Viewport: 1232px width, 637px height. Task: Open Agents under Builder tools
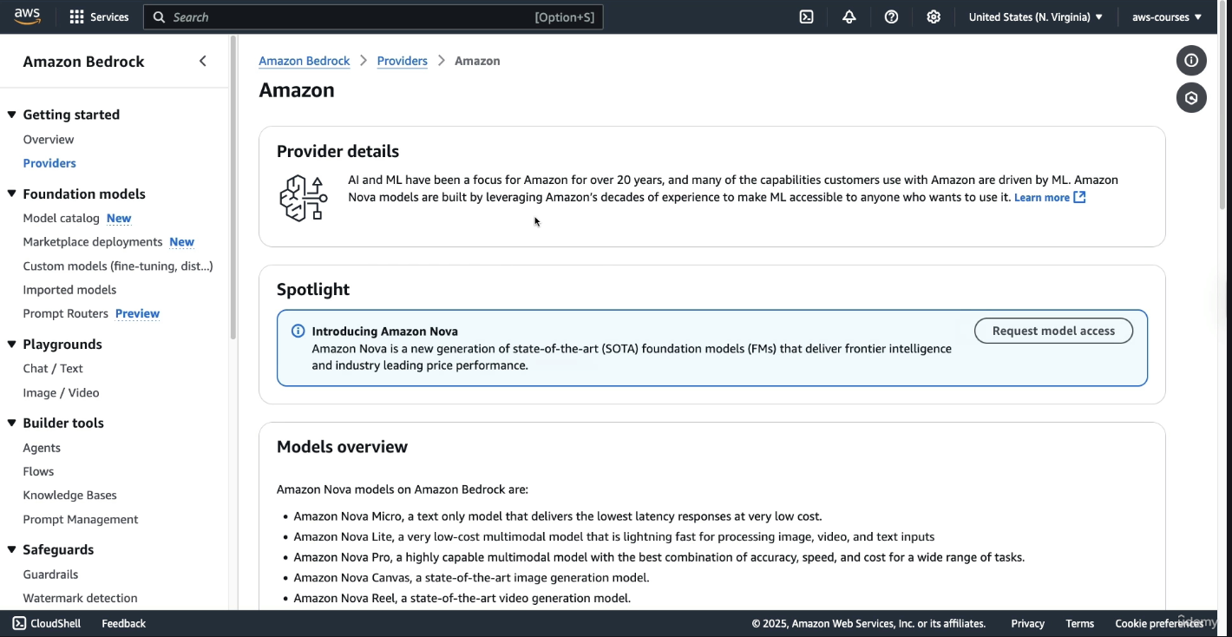[42, 448]
